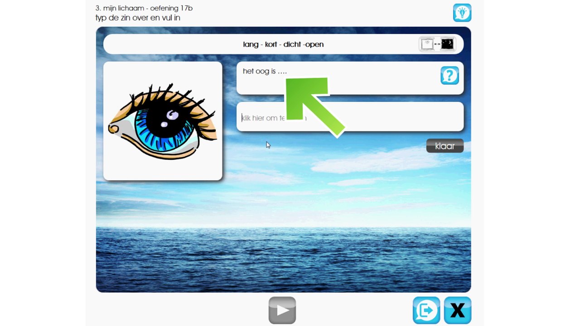Click the question mark help icon
The width and height of the screenshot is (580, 326).
(449, 75)
